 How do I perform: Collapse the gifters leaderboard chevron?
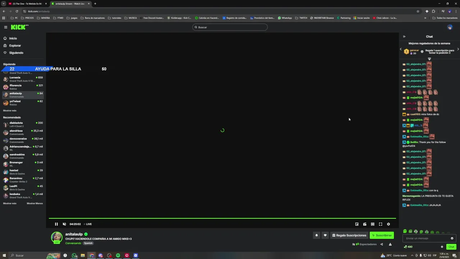point(429,59)
